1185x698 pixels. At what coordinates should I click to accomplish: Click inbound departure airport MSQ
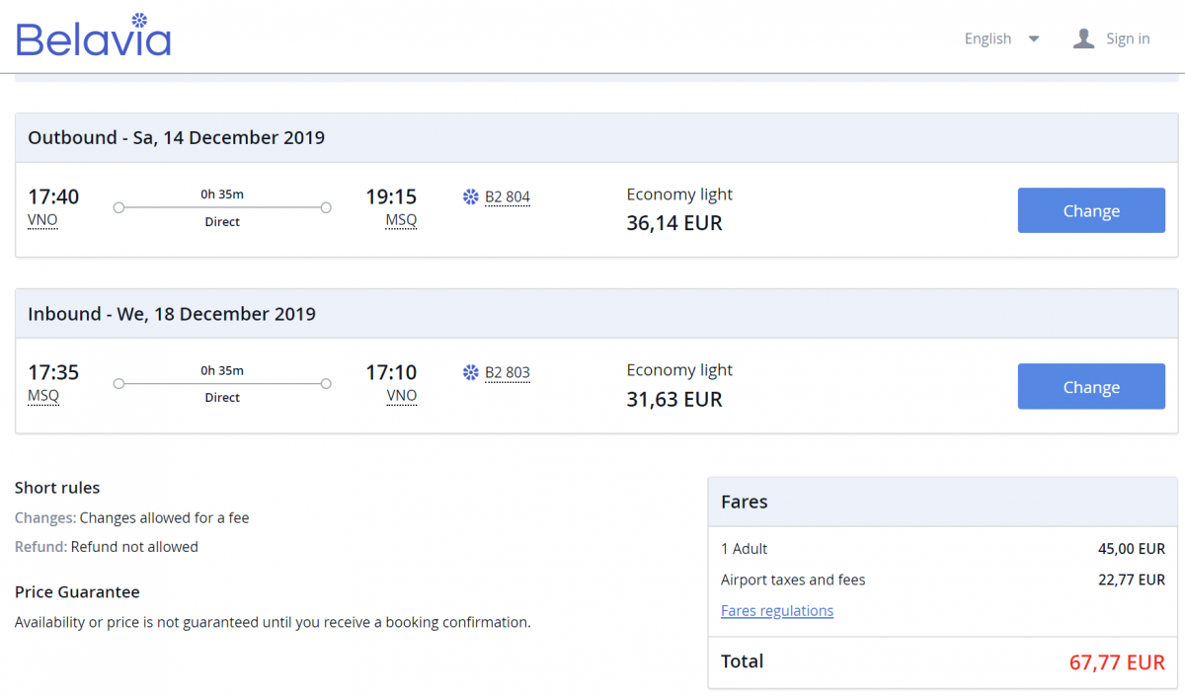tap(43, 396)
